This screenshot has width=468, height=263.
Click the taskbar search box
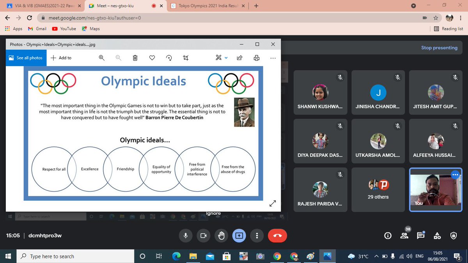click(x=75, y=256)
